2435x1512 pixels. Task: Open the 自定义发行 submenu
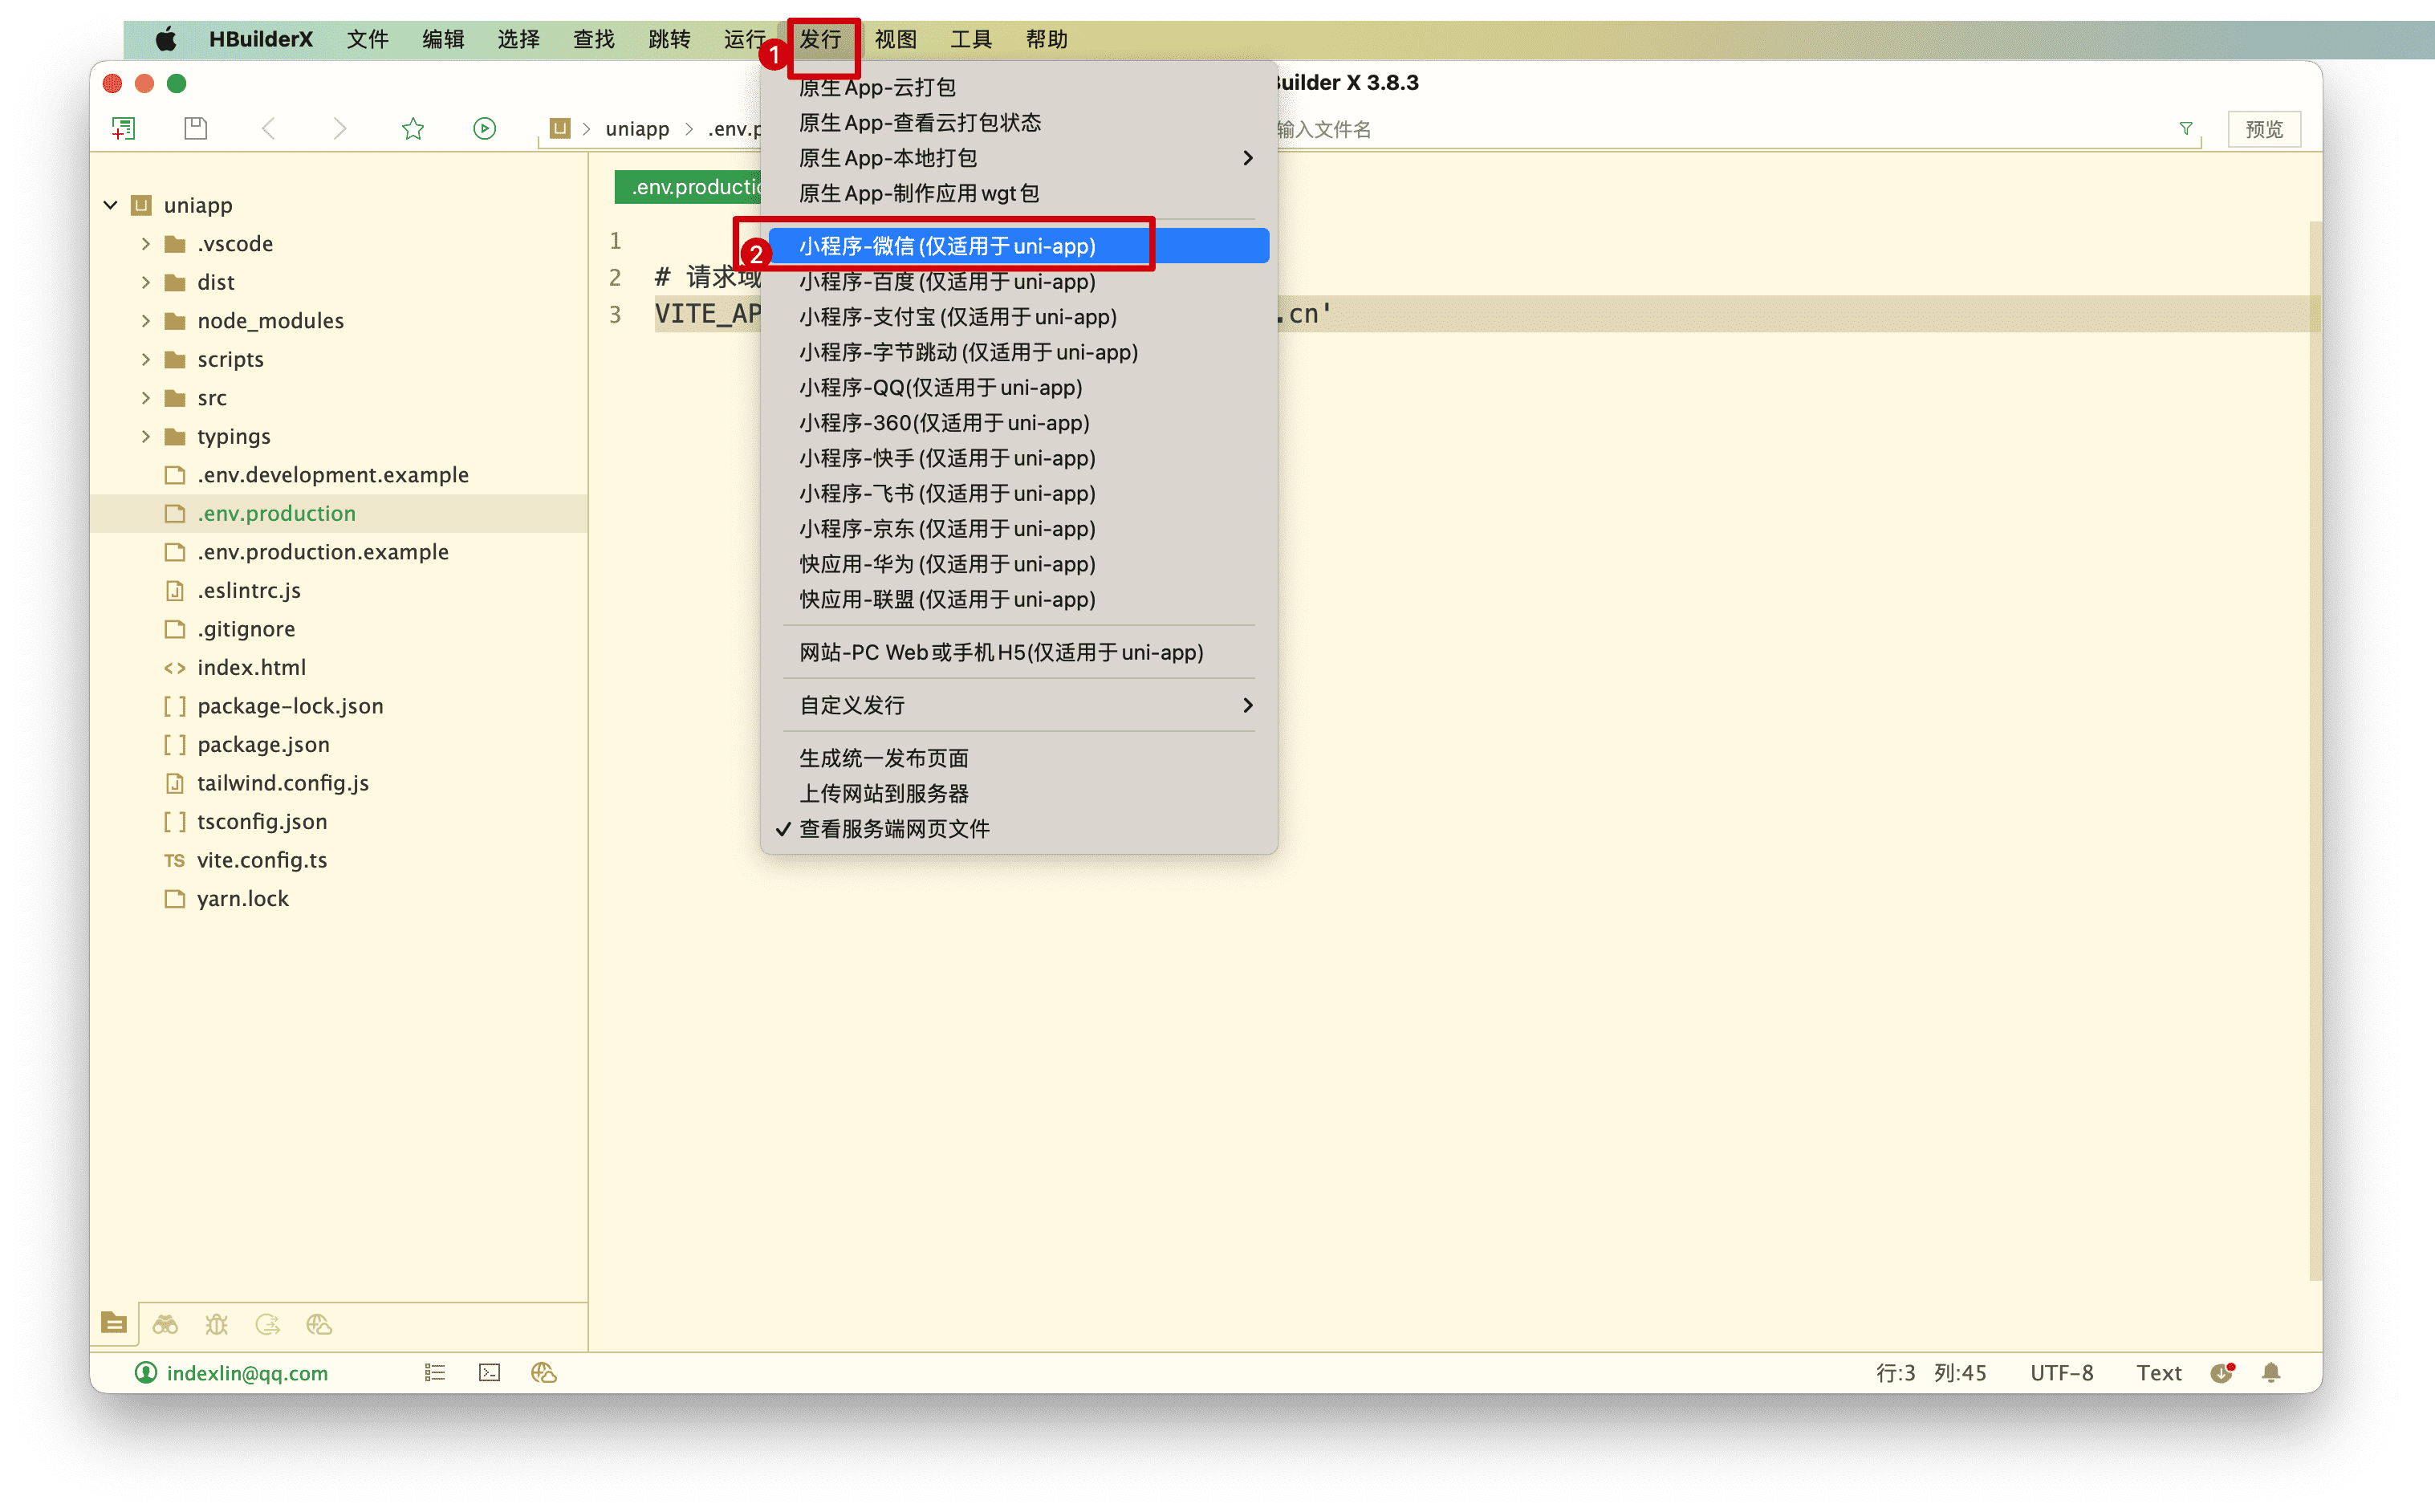tap(1018, 705)
